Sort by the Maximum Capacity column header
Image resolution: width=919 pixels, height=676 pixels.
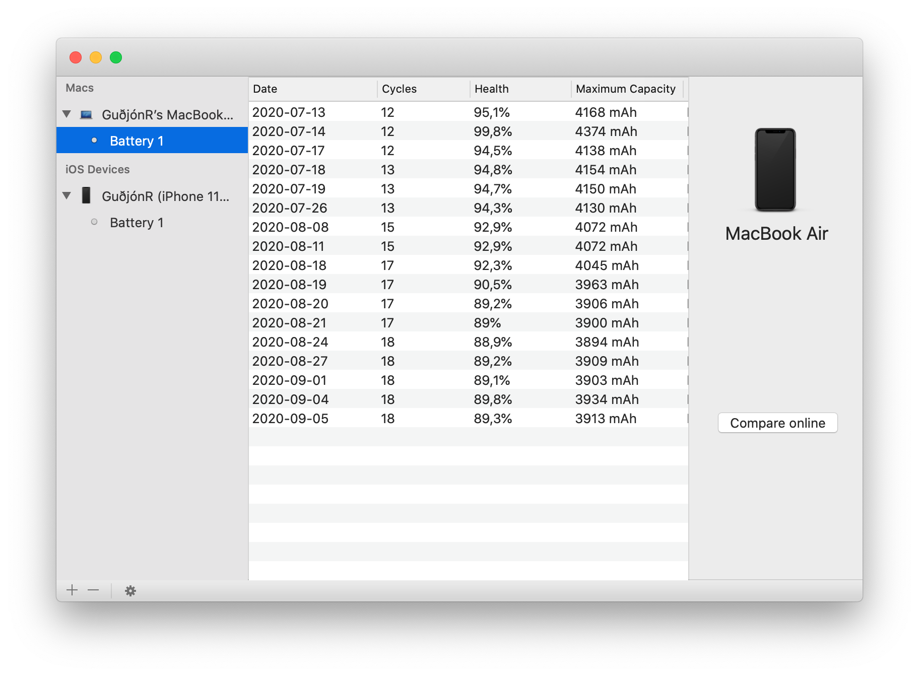(x=626, y=89)
